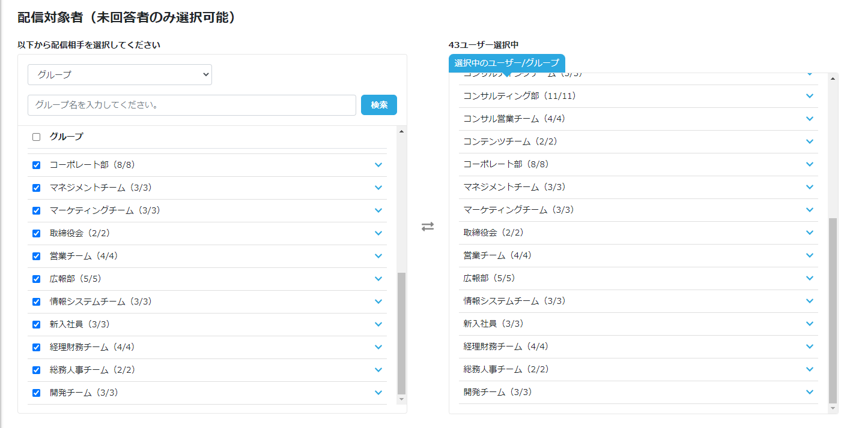Expand 広報部 in the left group list
The height and width of the screenshot is (428, 844).
[378, 279]
